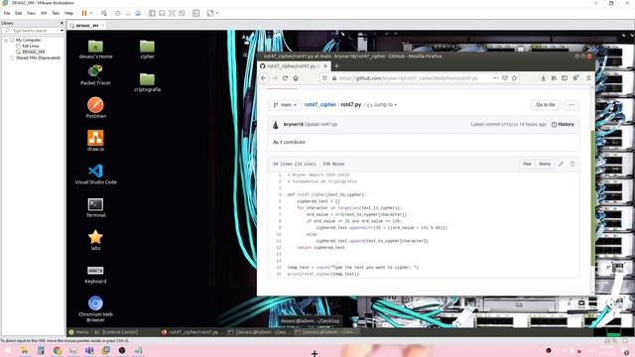635x357 pixels.
Task: Launch Visual Studio Code from desktop
Action: click(95, 175)
